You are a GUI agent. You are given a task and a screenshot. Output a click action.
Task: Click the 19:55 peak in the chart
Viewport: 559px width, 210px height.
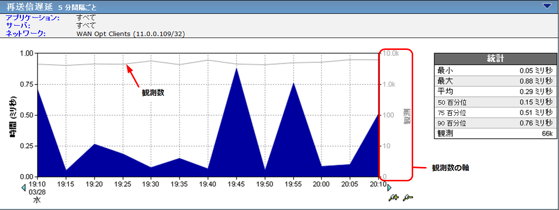[293, 84]
